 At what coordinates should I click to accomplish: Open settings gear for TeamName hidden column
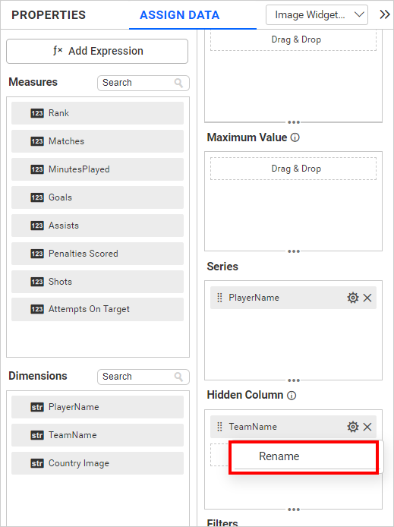353,427
